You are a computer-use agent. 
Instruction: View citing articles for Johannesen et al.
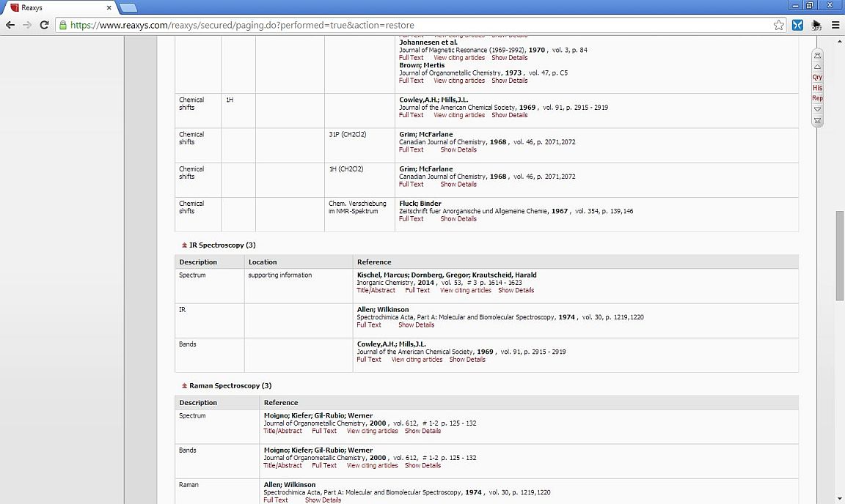click(x=459, y=58)
